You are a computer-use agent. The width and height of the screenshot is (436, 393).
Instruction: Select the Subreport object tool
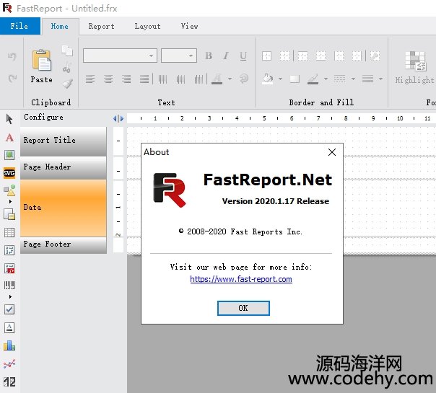point(9,214)
